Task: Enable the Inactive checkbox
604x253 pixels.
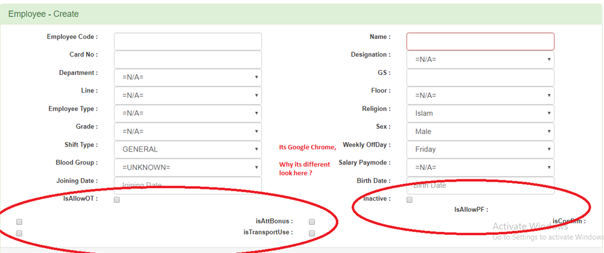Action: tap(409, 199)
